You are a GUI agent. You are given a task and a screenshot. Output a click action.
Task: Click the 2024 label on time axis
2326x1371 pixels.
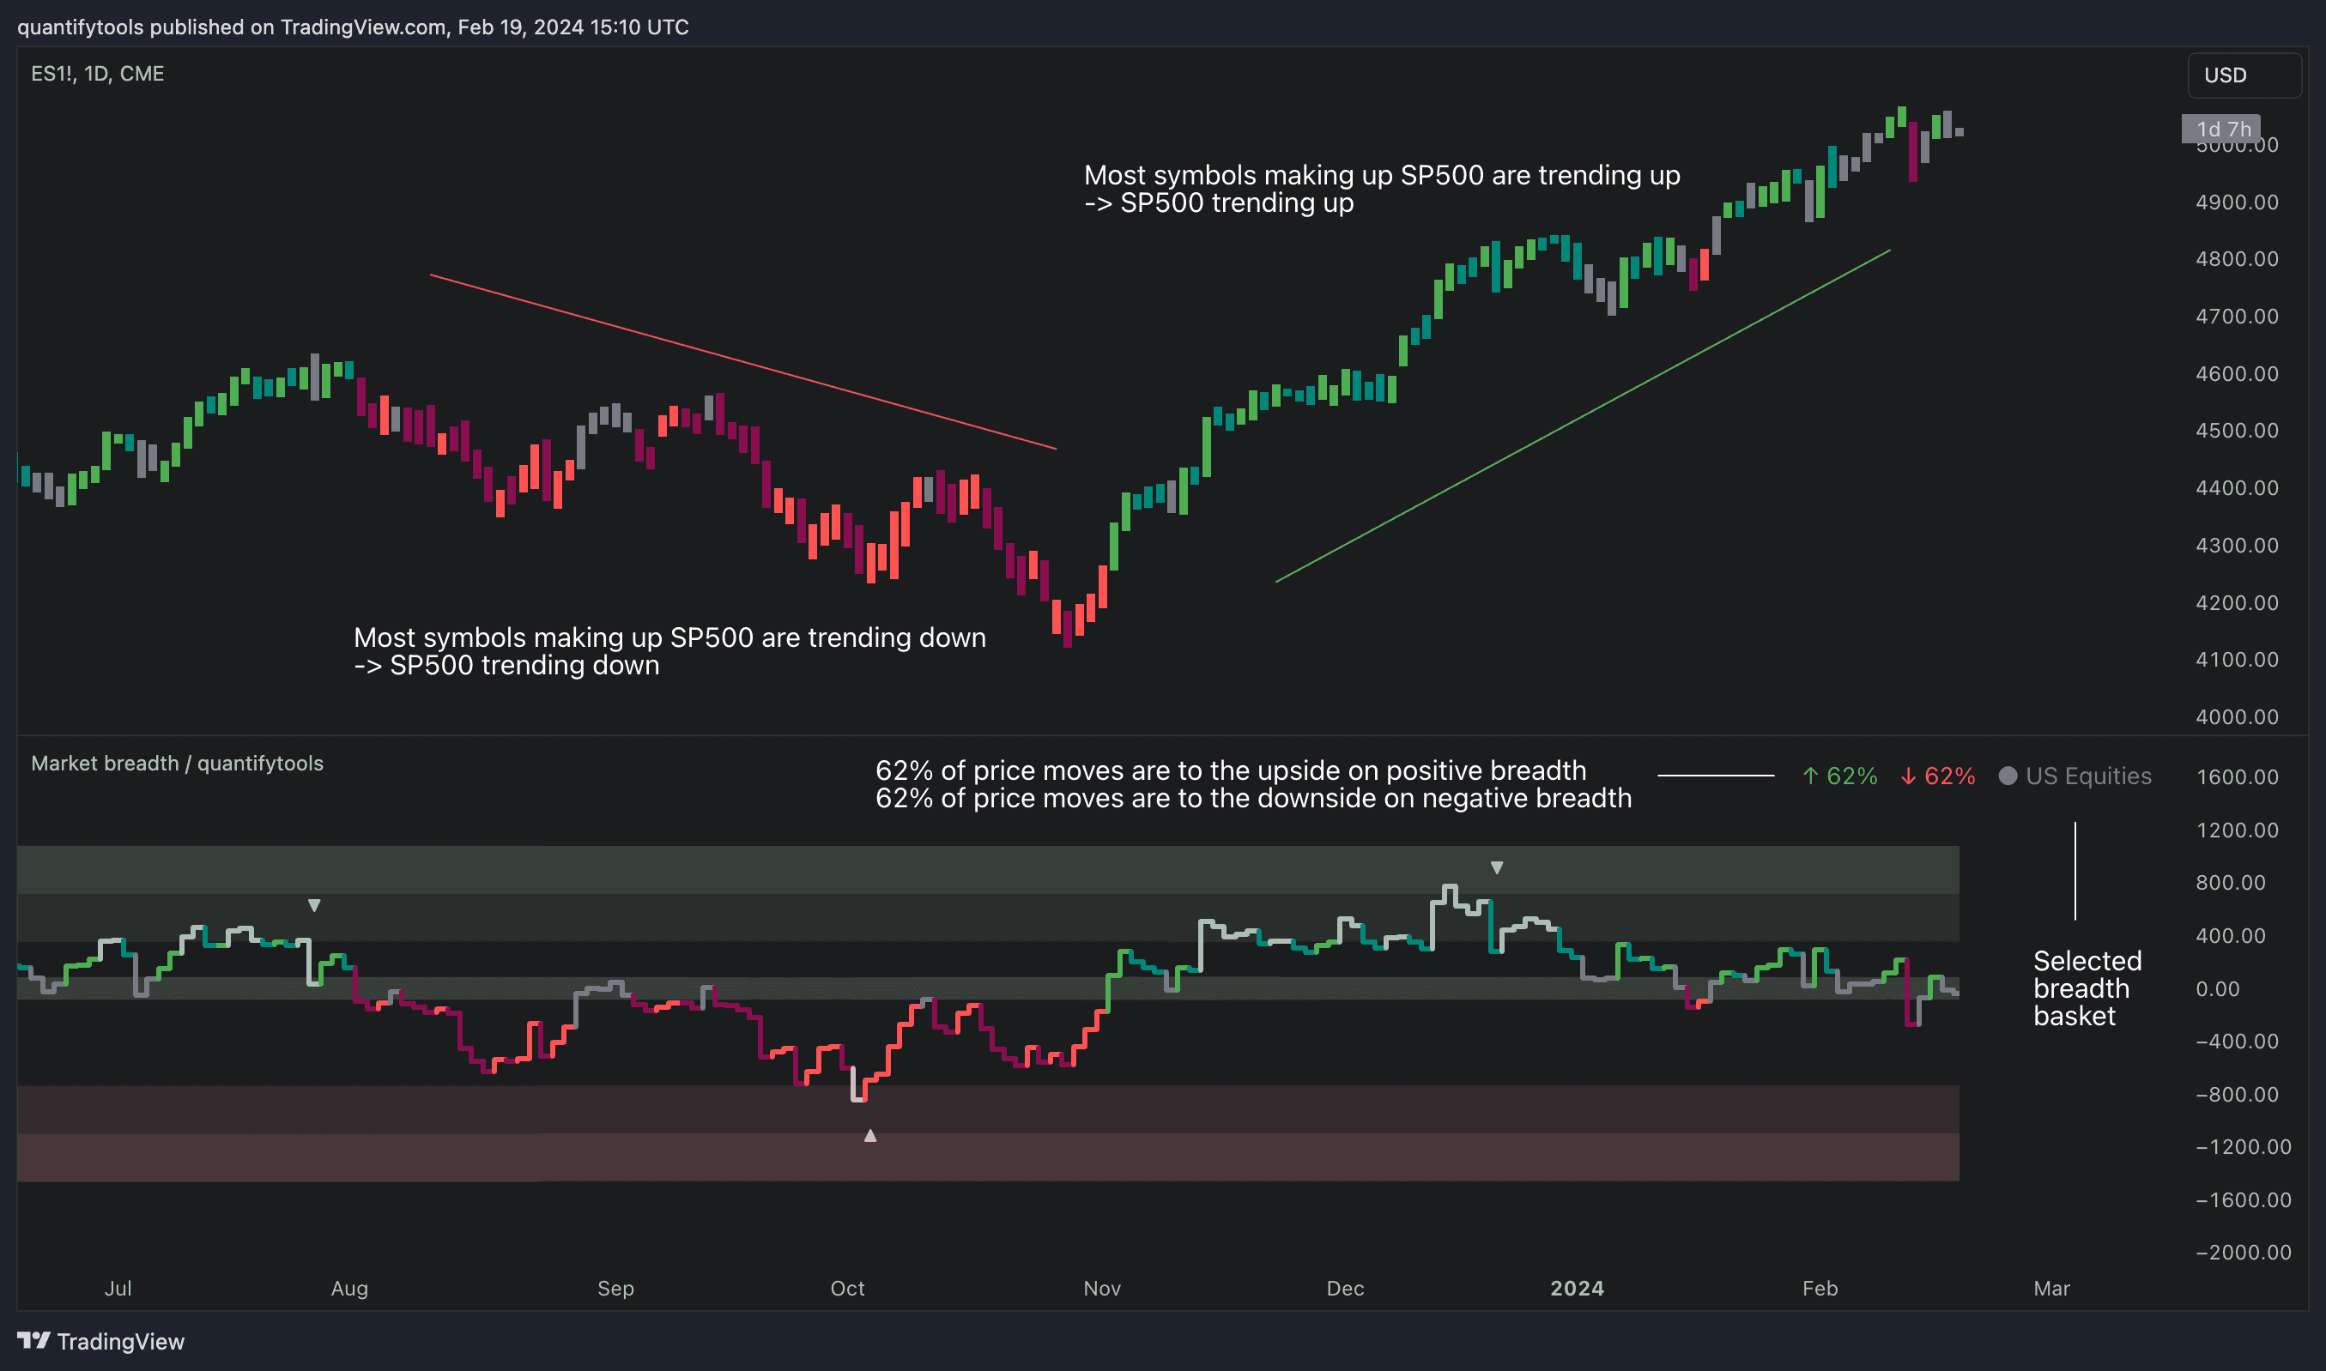click(1577, 1288)
